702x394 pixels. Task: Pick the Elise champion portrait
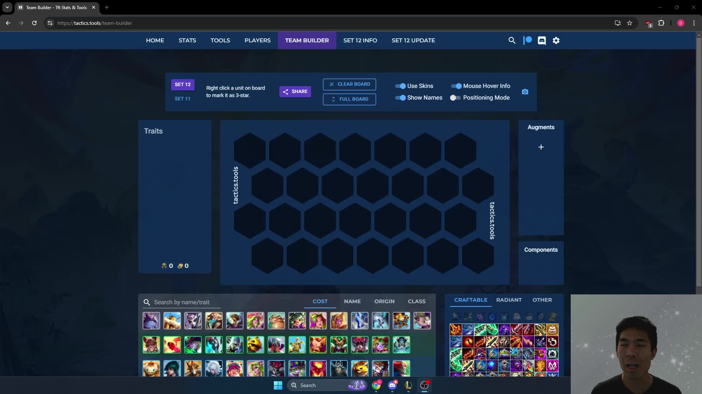pyautogui.click(x=193, y=321)
